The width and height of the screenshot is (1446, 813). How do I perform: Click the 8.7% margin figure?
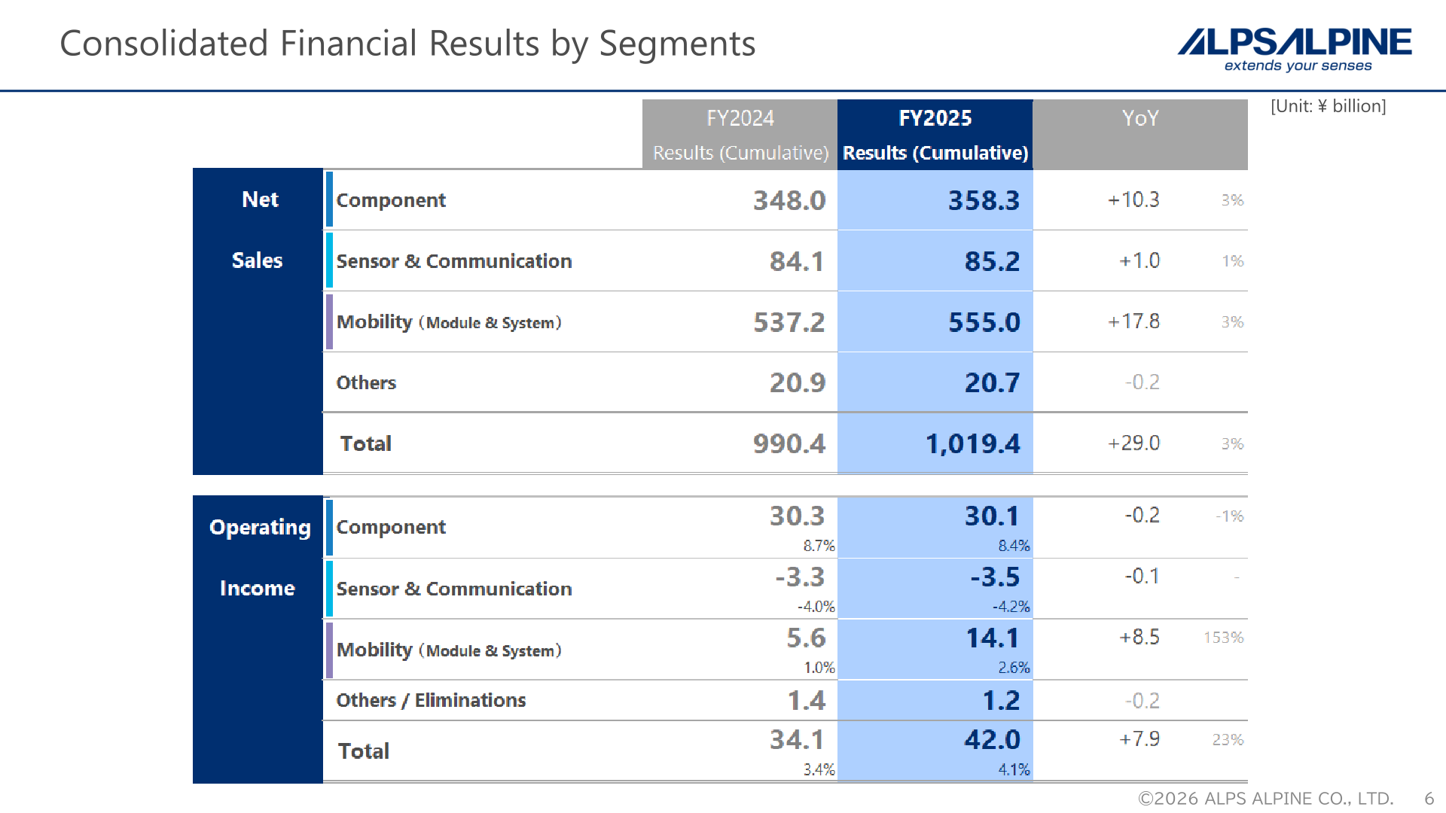click(x=819, y=546)
